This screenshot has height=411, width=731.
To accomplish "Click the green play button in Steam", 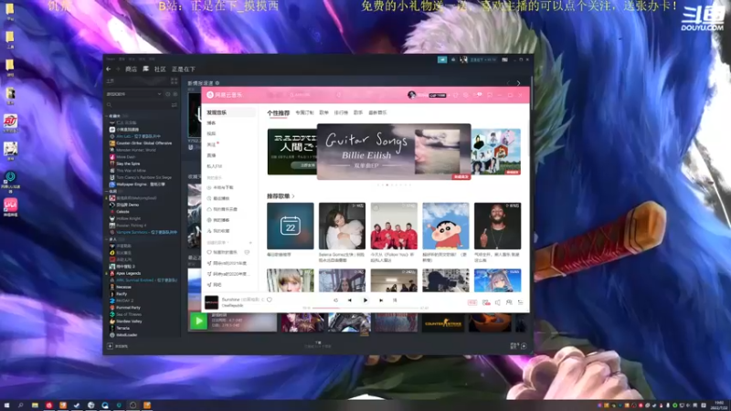I will (x=199, y=321).
